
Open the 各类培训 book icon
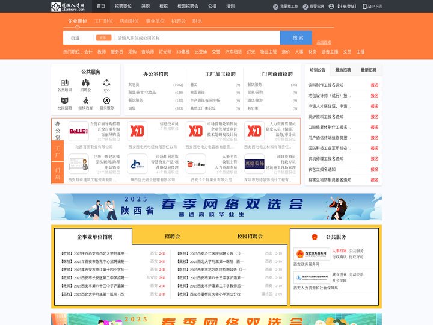point(64,82)
